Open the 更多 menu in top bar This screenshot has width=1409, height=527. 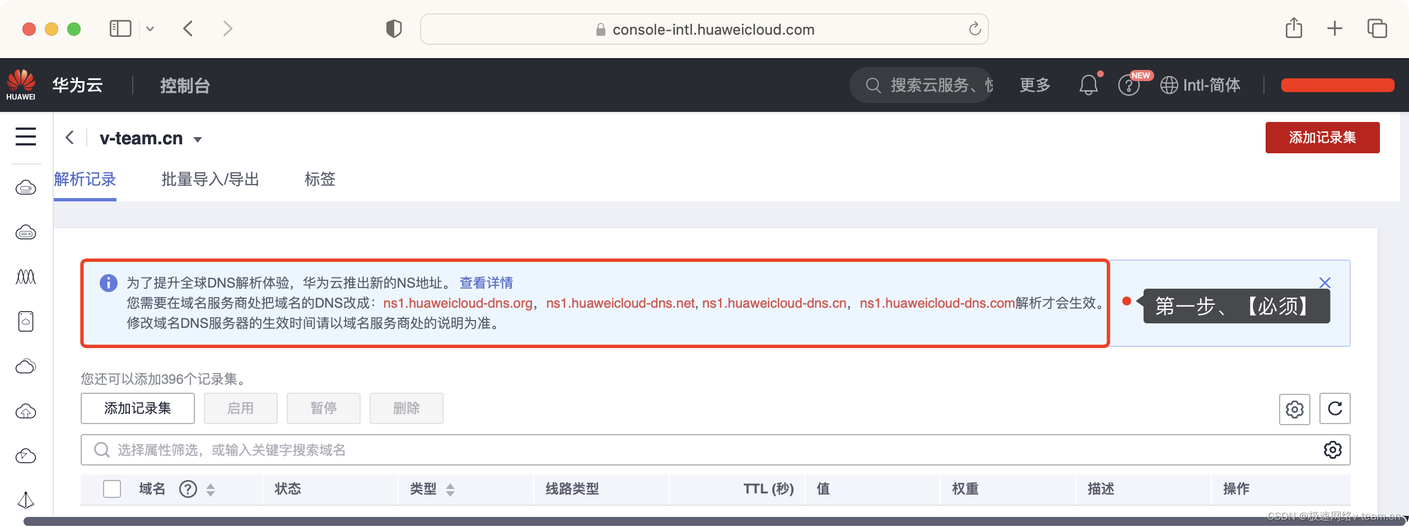coord(1035,85)
